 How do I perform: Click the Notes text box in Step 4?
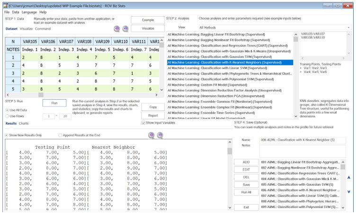(x=303, y=151)
